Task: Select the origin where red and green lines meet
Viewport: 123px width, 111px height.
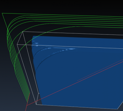Action: [27, 105]
